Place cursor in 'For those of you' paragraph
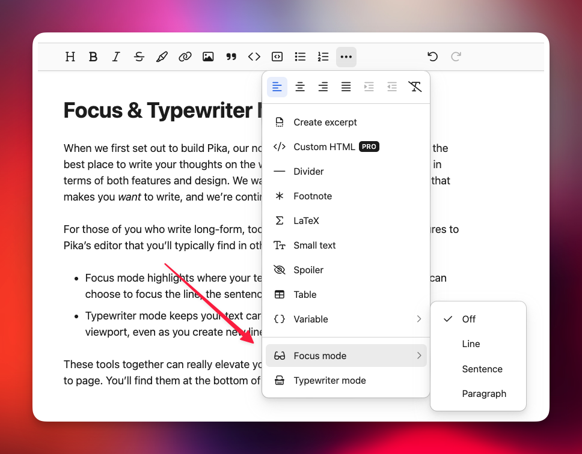 click(162, 237)
